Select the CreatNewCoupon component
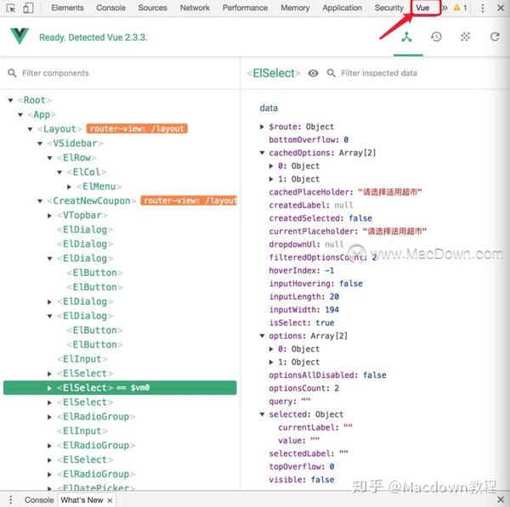This screenshot has height=507, width=510. (92, 201)
